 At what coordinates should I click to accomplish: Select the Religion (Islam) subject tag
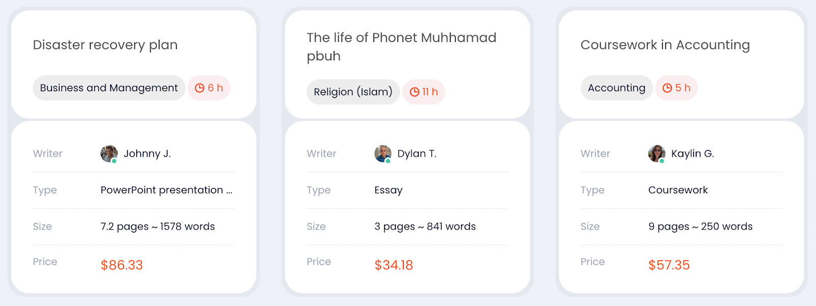pyautogui.click(x=353, y=92)
